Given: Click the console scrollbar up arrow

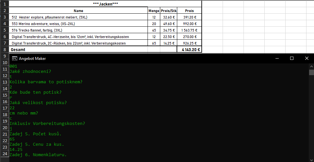Looking at the screenshot, I should pyautogui.click(x=311, y=66).
